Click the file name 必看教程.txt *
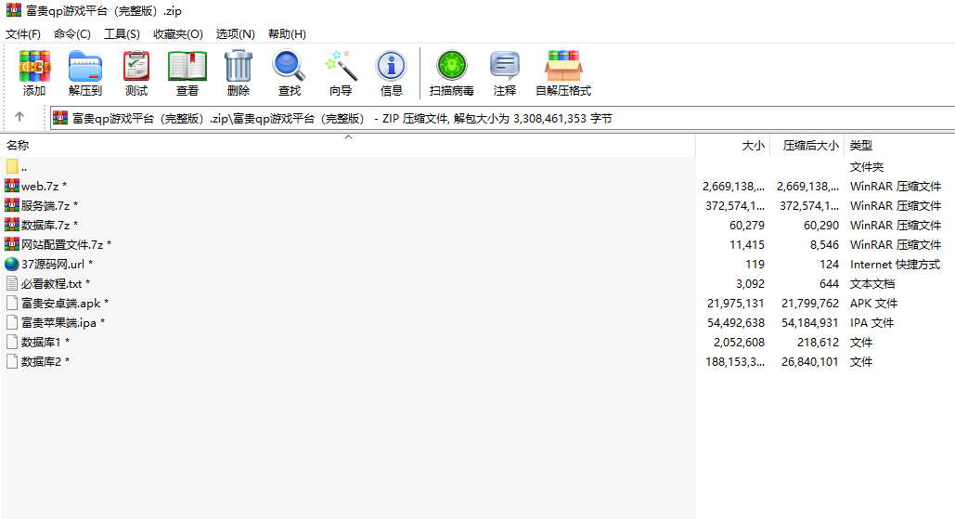Screen dimensions: 955x519 coord(56,284)
